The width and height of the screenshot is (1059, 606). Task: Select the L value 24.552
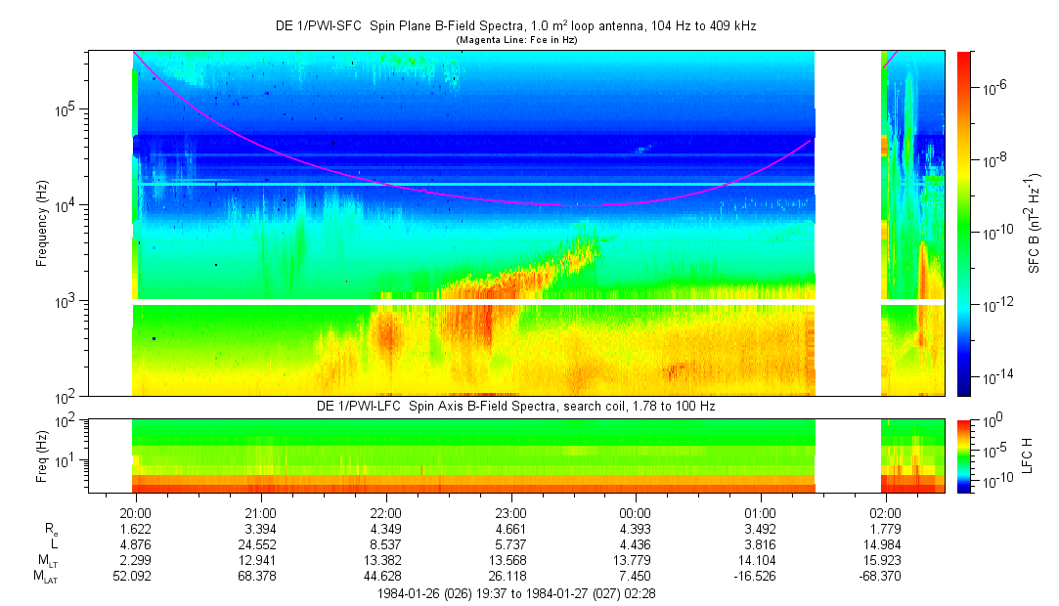[260, 544]
